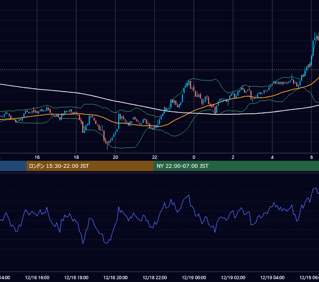319x282 pixels.
Task: Click hour label 4 on price chart axis
Action: tap(272, 157)
